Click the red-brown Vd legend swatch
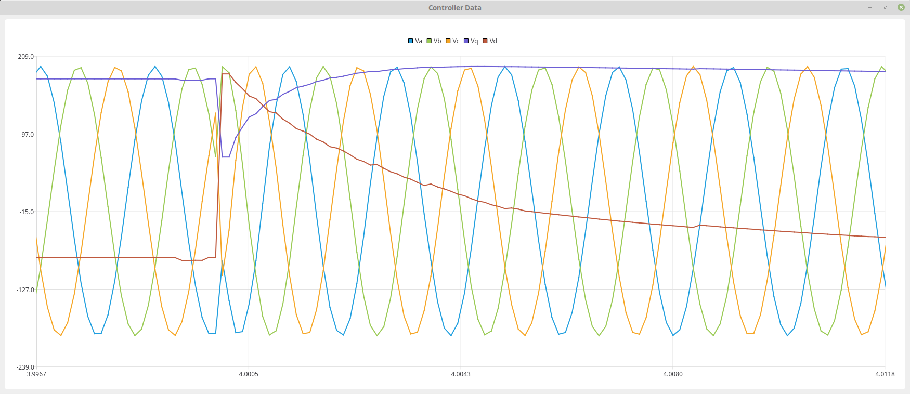The width and height of the screenshot is (910, 394). click(485, 41)
